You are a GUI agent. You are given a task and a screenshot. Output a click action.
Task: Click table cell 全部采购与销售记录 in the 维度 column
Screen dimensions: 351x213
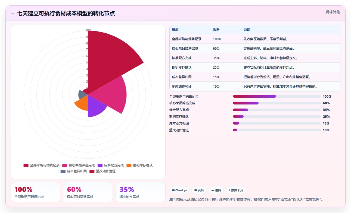tap(187, 39)
